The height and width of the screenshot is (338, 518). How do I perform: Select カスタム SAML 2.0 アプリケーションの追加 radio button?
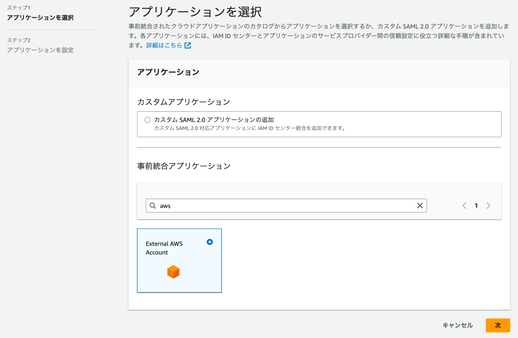[148, 120]
